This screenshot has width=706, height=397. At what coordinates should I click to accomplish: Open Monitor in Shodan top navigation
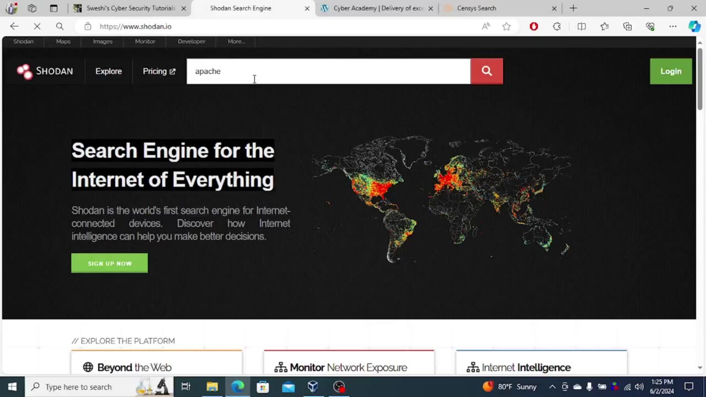pos(145,41)
